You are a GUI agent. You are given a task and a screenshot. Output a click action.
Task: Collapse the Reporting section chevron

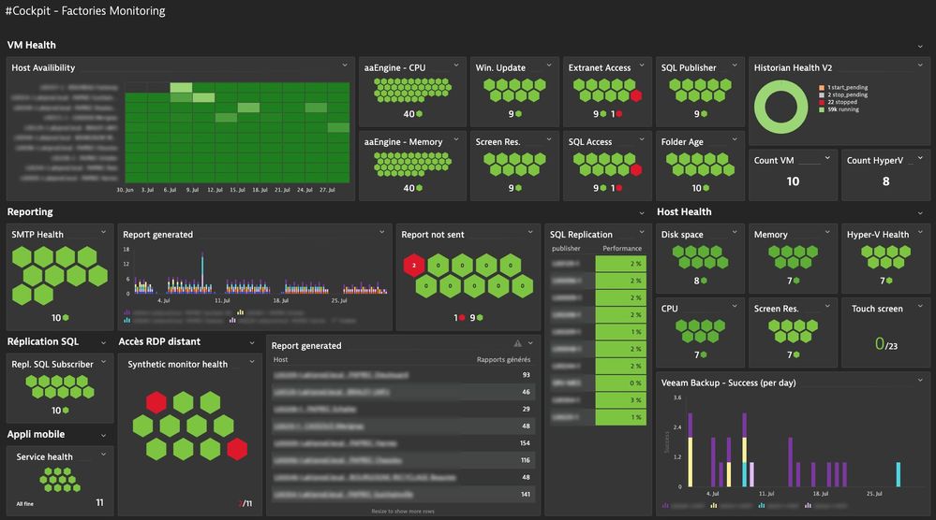[641, 212]
